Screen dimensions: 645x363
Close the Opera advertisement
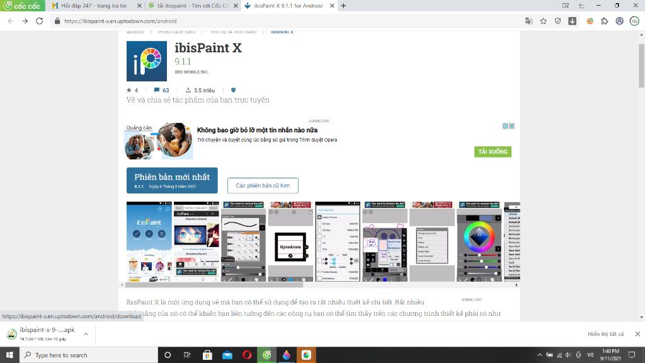(511, 126)
